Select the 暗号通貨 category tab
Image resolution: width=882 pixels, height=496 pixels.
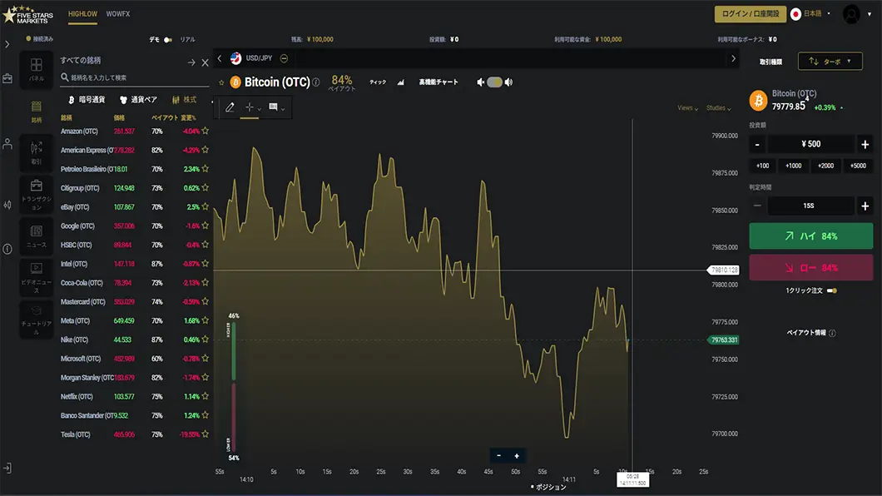(87, 100)
